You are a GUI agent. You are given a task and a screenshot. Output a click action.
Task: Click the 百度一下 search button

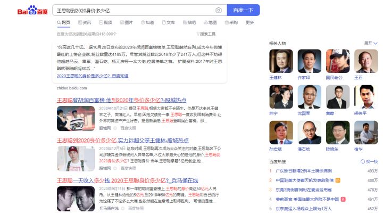pyautogui.click(x=243, y=10)
